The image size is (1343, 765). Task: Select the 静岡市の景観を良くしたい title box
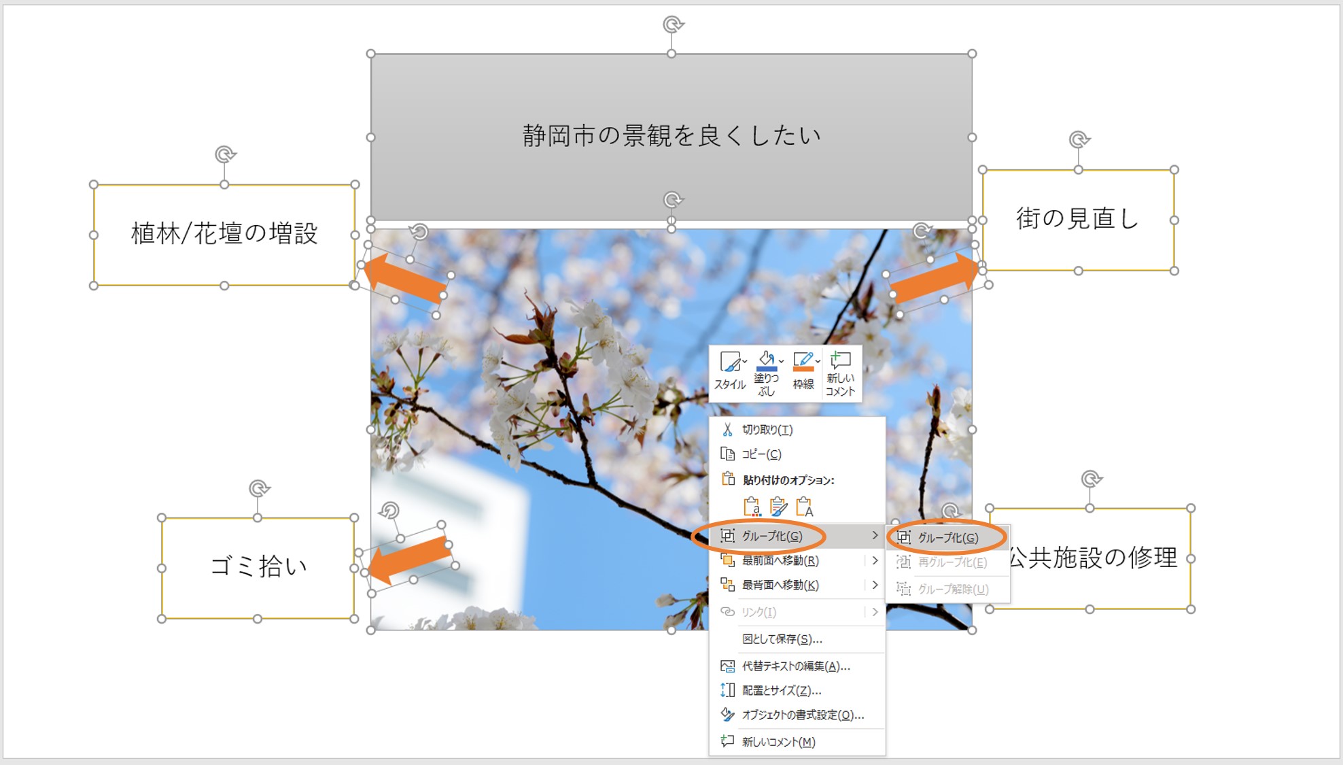(671, 137)
